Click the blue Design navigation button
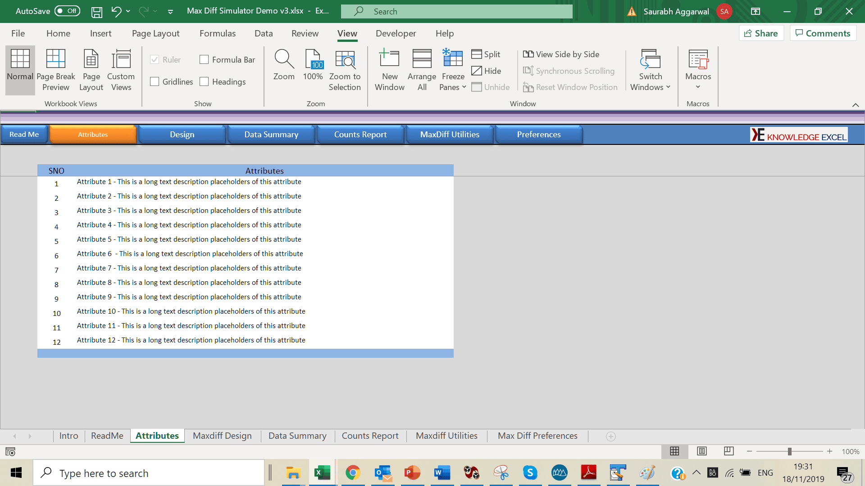This screenshot has width=865, height=486. [x=182, y=135]
